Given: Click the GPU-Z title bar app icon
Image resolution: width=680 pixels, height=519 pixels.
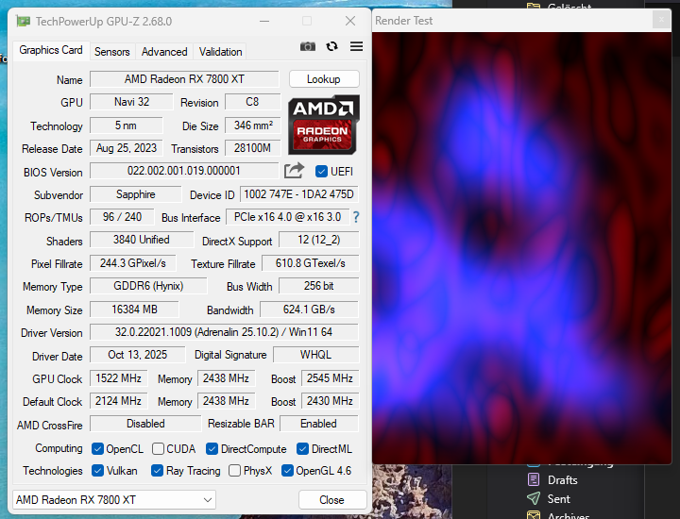Looking at the screenshot, I should (23, 21).
